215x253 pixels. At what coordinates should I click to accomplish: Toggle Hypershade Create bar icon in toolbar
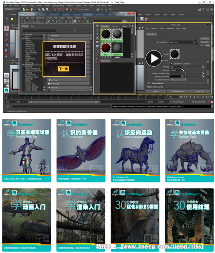pyautogui.click(x=22, y=21)
